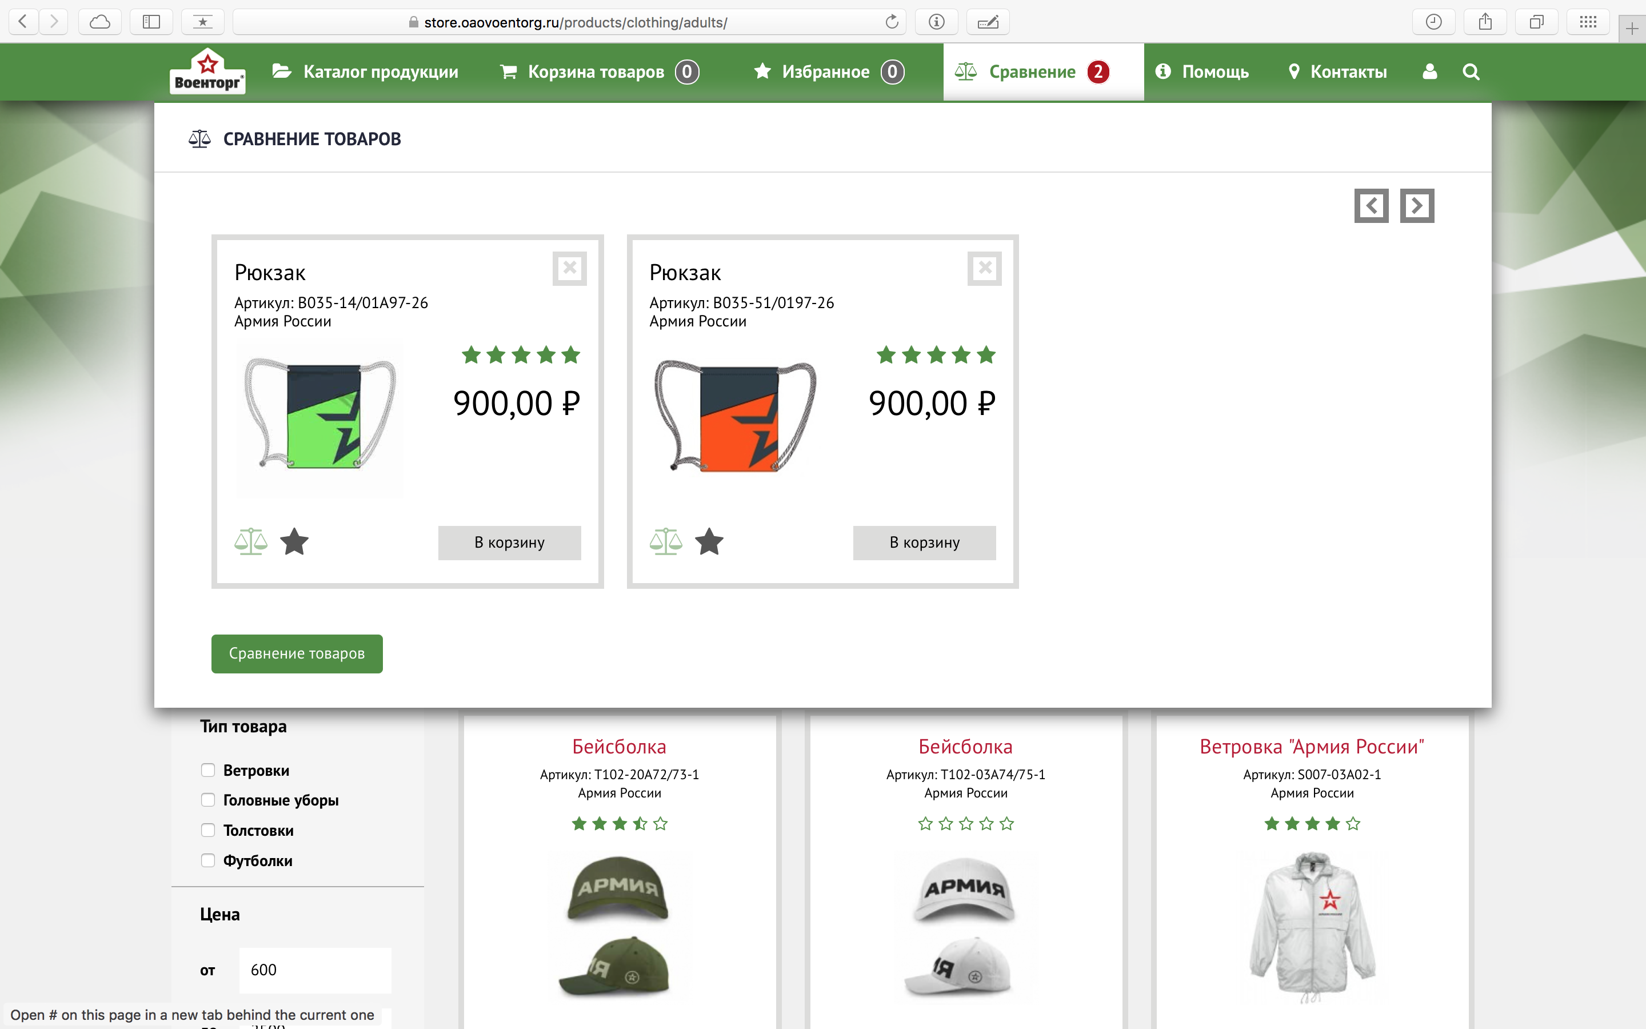Click the price от input field
1646x1029 pixels.
(x=315, y=970)
